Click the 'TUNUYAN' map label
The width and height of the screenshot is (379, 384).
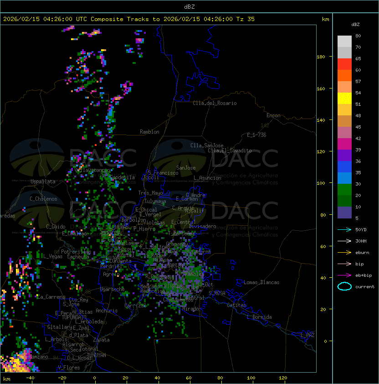97,355
